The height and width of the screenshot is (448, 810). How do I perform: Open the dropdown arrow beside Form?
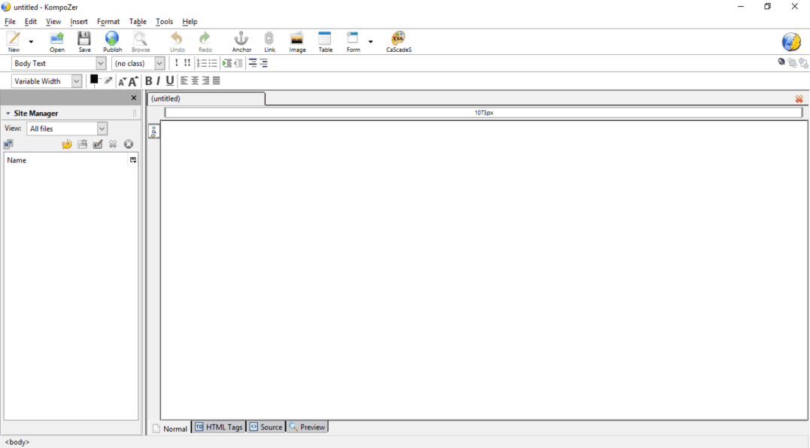(370, 42)
